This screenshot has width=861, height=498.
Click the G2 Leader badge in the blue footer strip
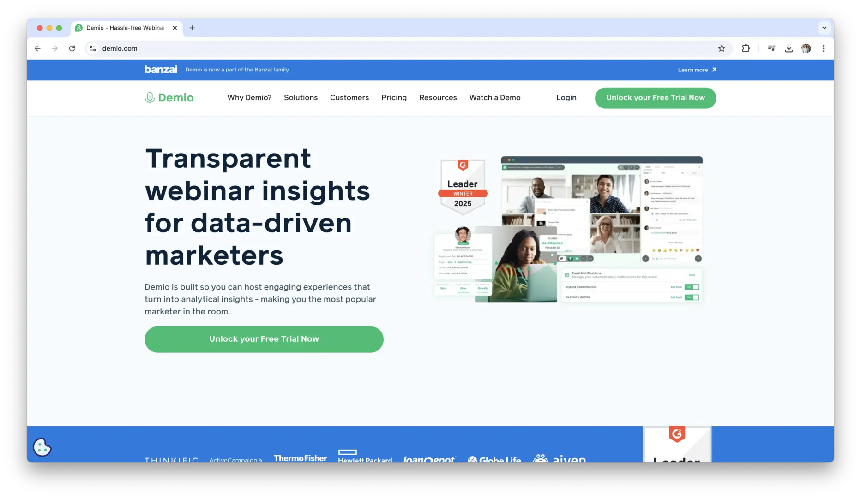677,444
